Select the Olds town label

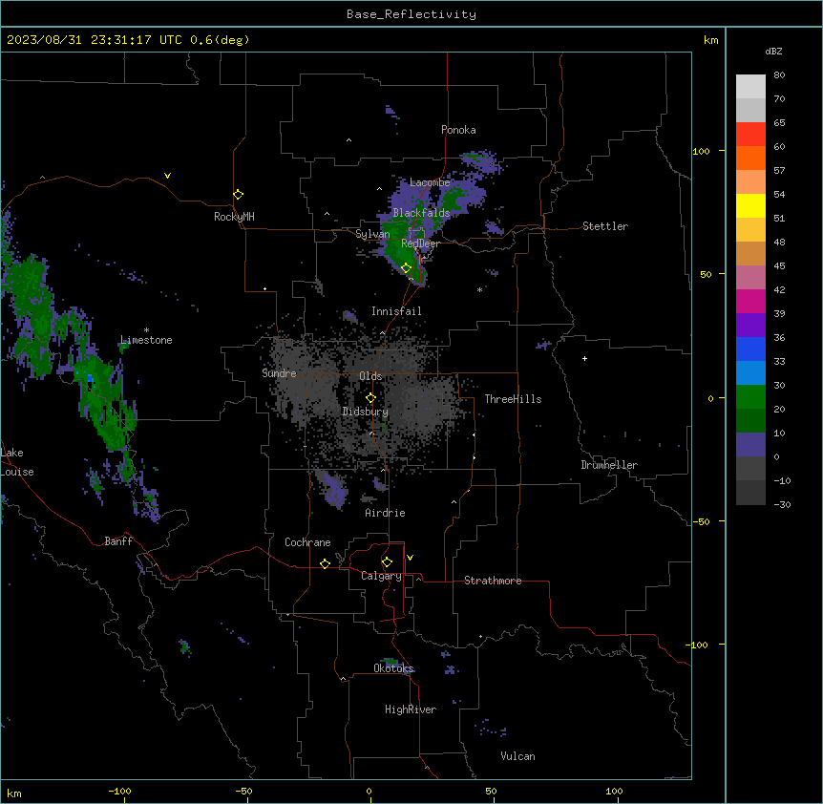pos(370,376)
